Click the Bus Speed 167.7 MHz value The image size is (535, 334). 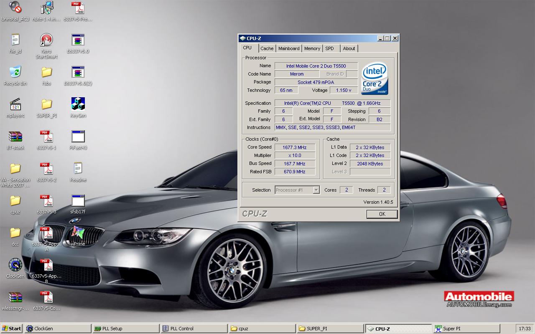pyautogui.click(x=294, y=164)
